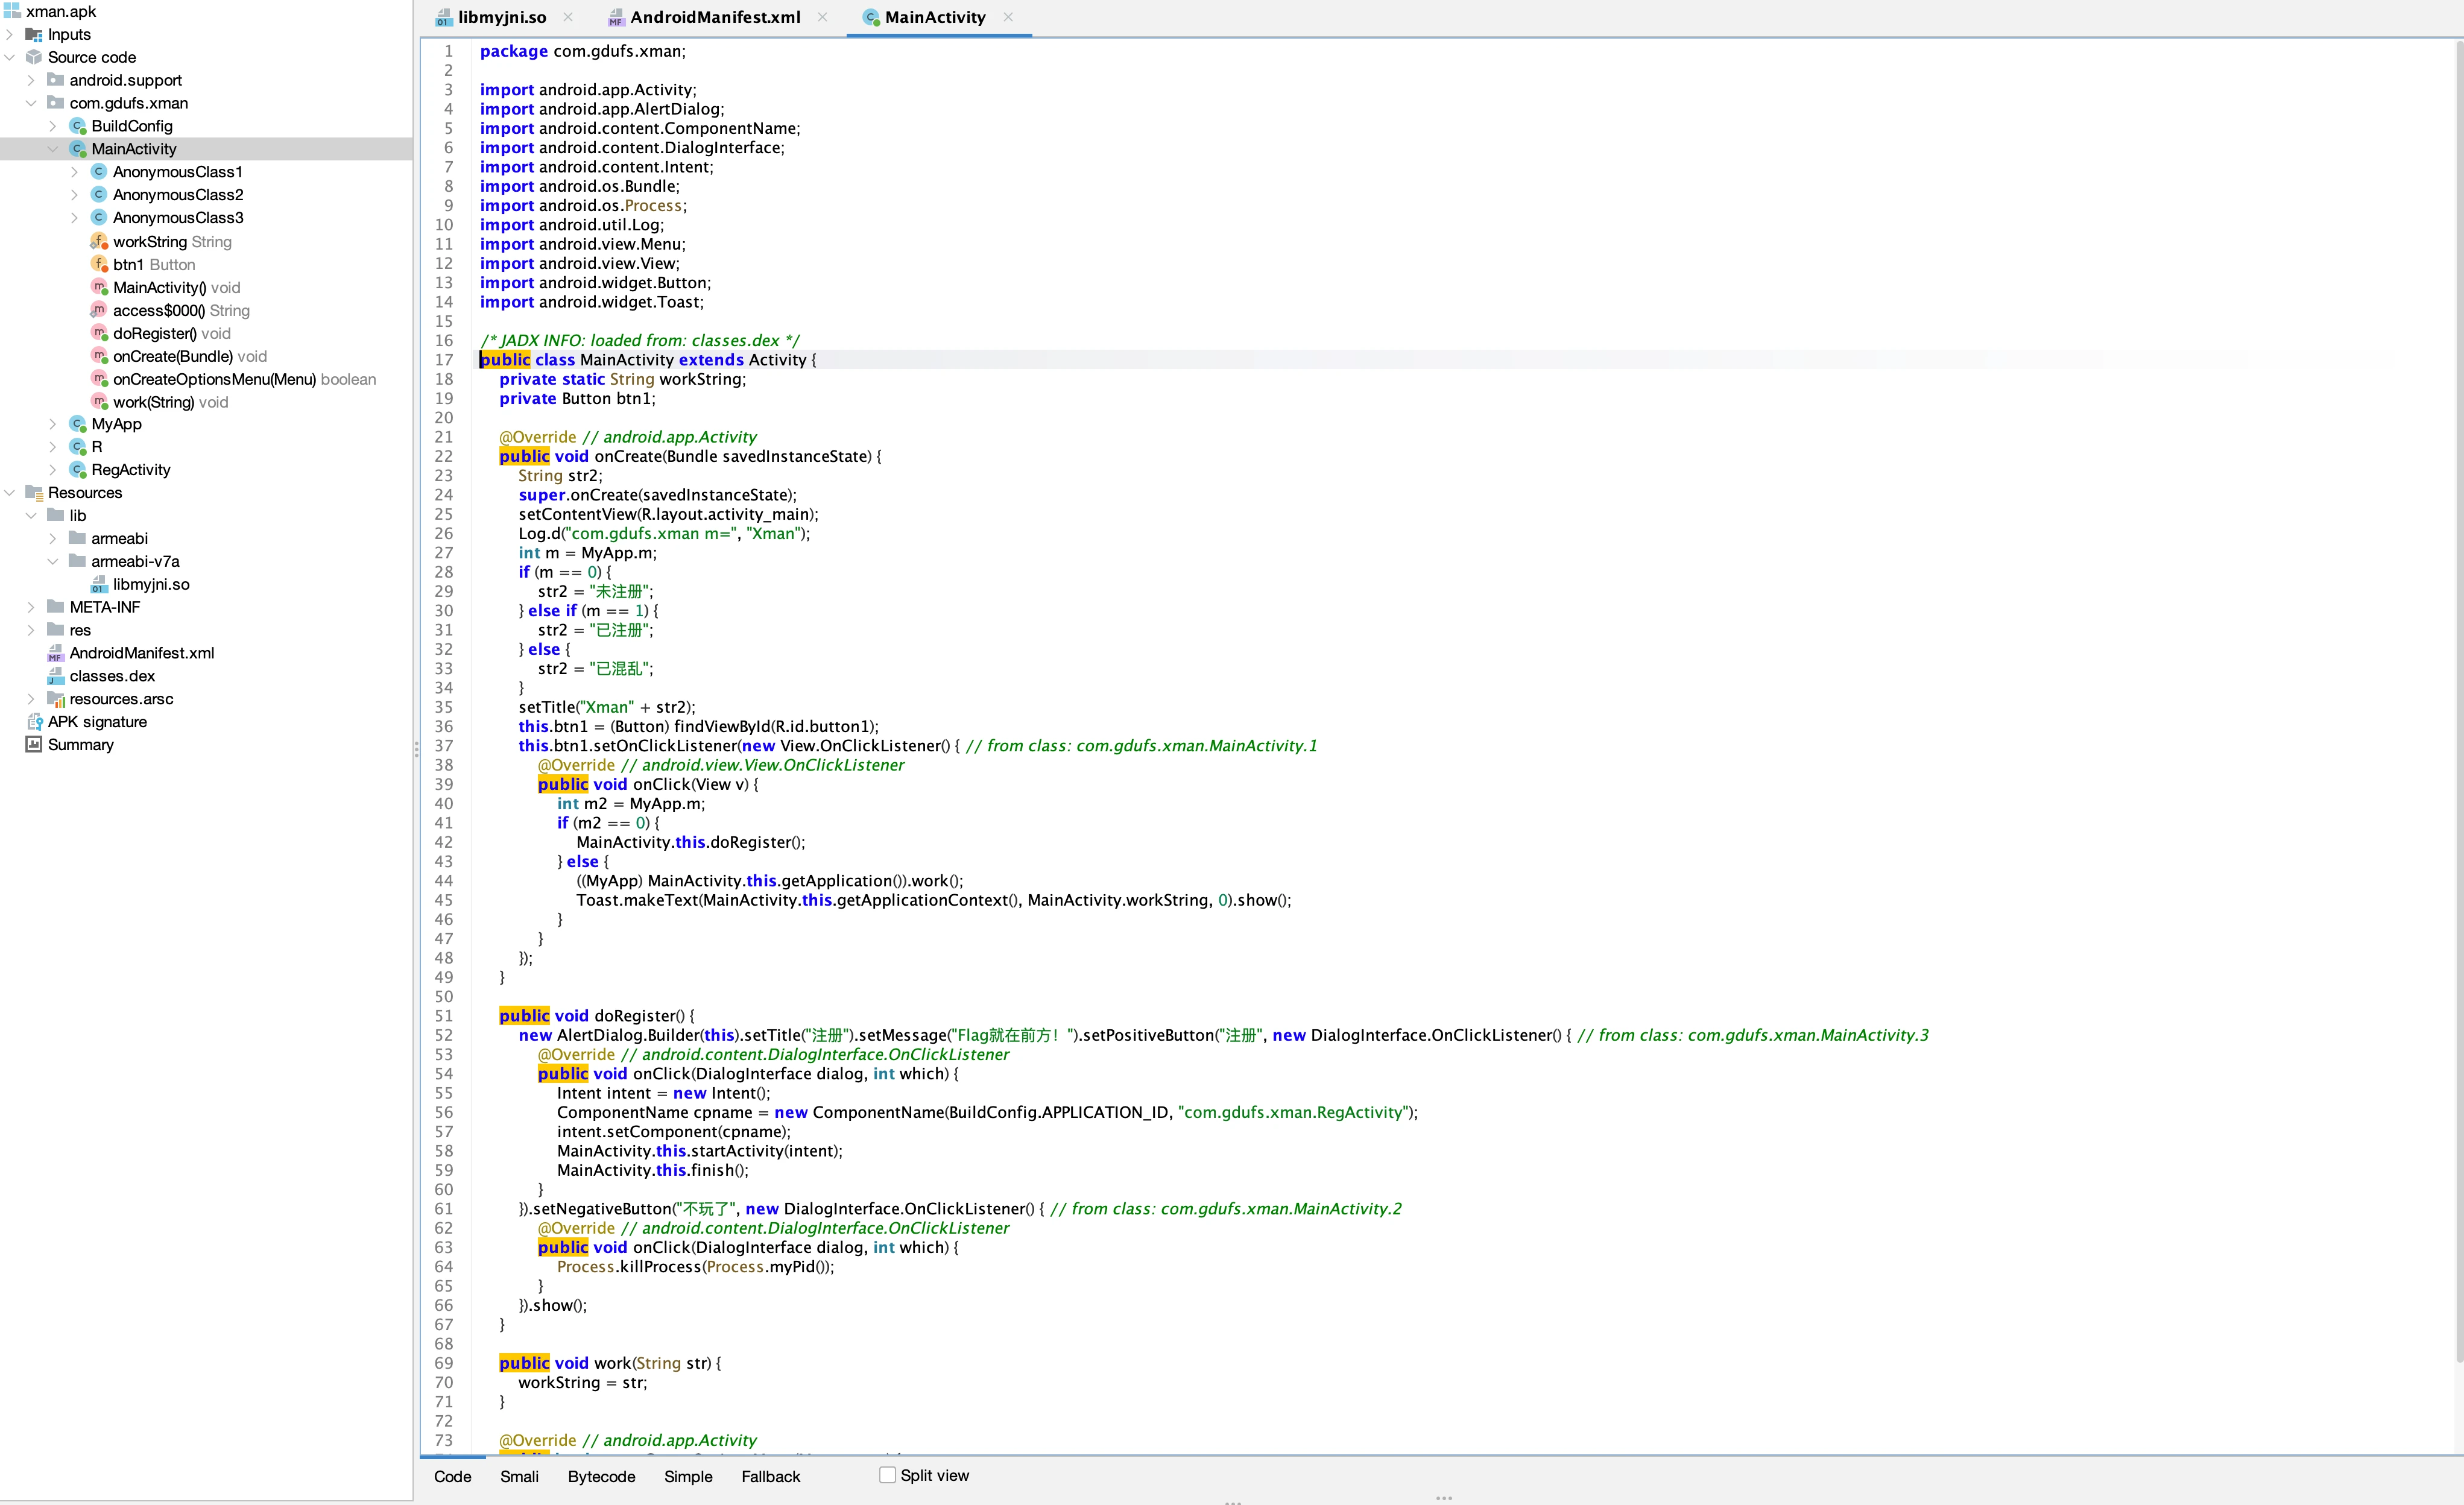Click the editor vertical scrollbar
Image resolution: width=2464 pixels, height=1505 pixels.
(2458, 700)
